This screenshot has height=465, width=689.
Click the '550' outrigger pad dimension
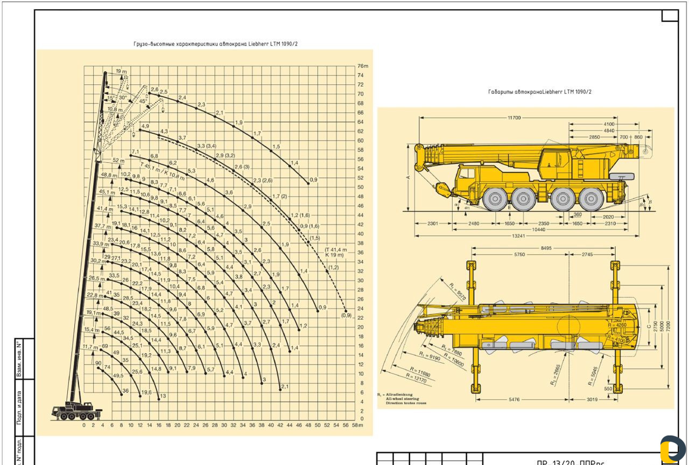pyautogui.click(x=608, y=388)
